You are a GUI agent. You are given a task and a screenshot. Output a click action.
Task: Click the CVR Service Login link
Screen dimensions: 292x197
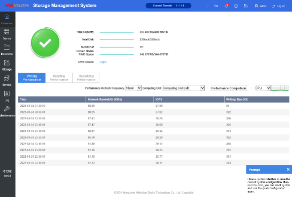103,62
